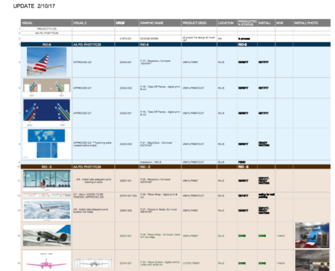Click the tan-wall Take Off Planes thumbnail
The image size is (335, 271).
47,87
